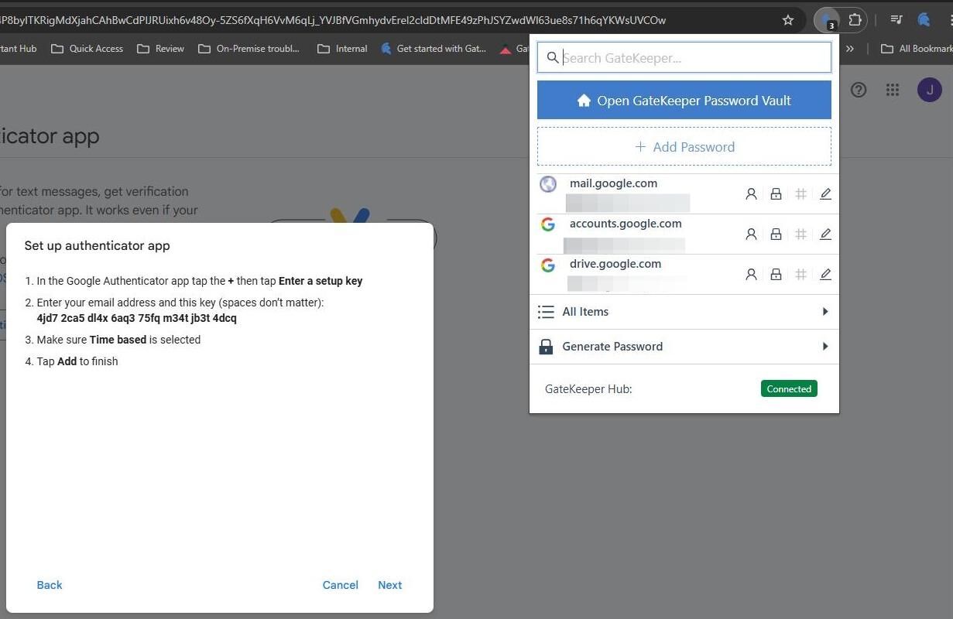953x619 pixels.
Task: Select the drive.google.com entry name
Action: pos(615,264)
